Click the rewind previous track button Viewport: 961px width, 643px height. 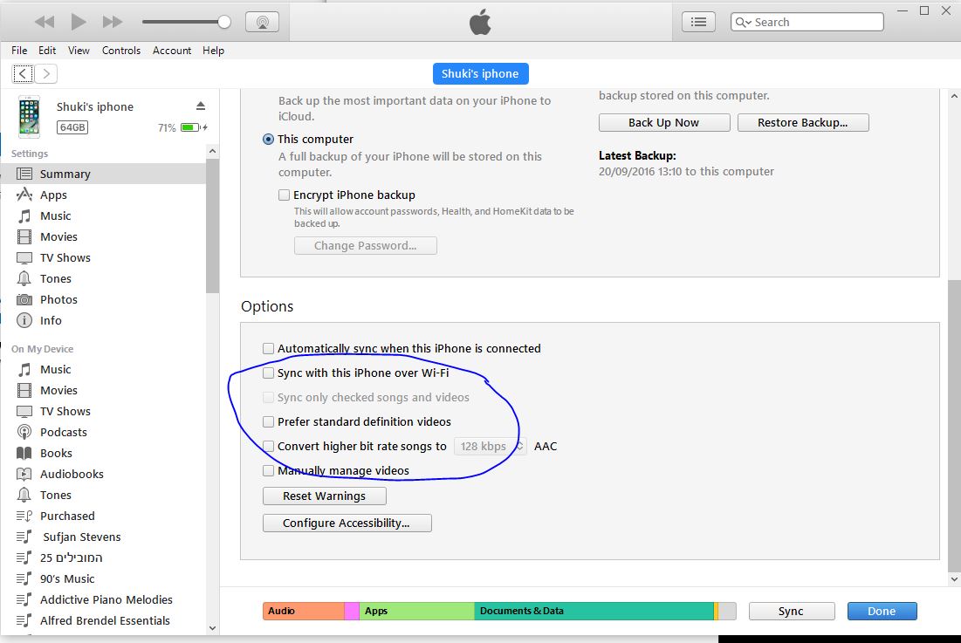tap(45, 22)
